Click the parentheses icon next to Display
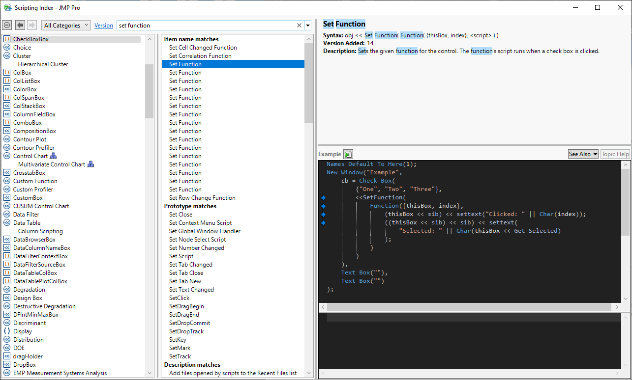The height and width of the screenshot is (380, 632). point(7,331)
